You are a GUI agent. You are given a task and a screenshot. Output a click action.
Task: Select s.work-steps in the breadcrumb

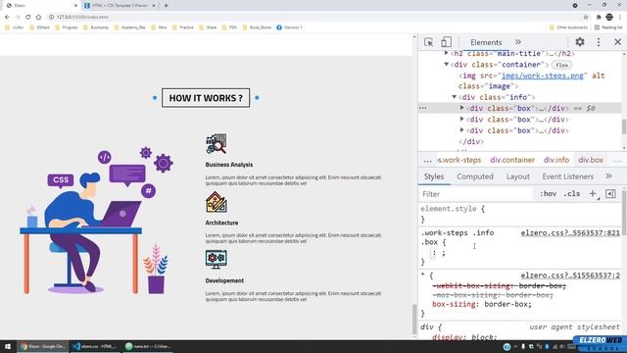click(x=459, y=160)
